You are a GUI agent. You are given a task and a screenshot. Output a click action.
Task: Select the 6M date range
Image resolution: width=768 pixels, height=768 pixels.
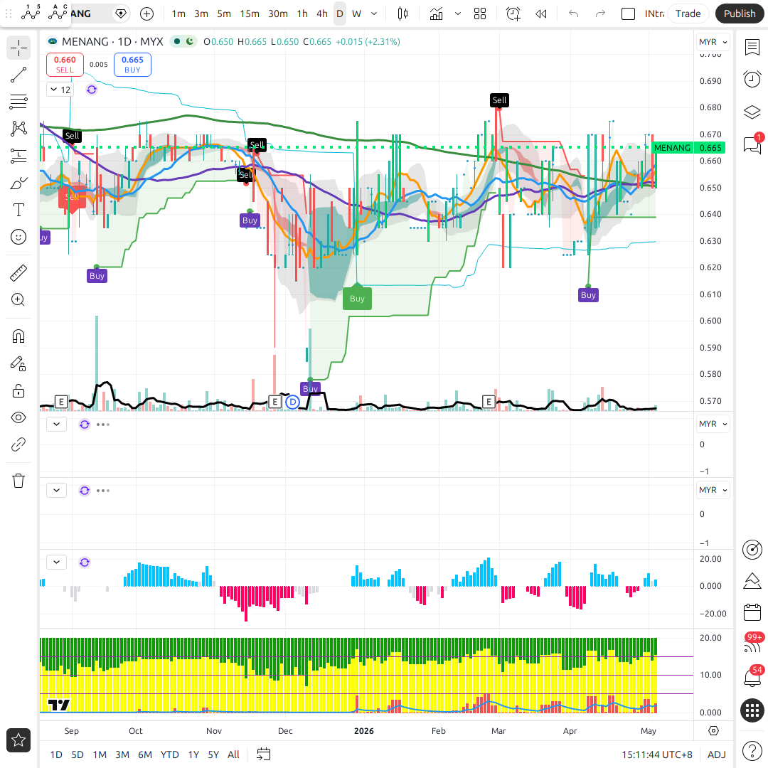pyautogui.click(x=145, y=754)
